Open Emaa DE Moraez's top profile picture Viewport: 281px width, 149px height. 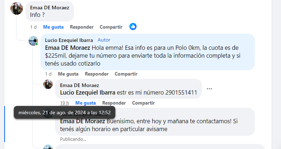[17, 9]
